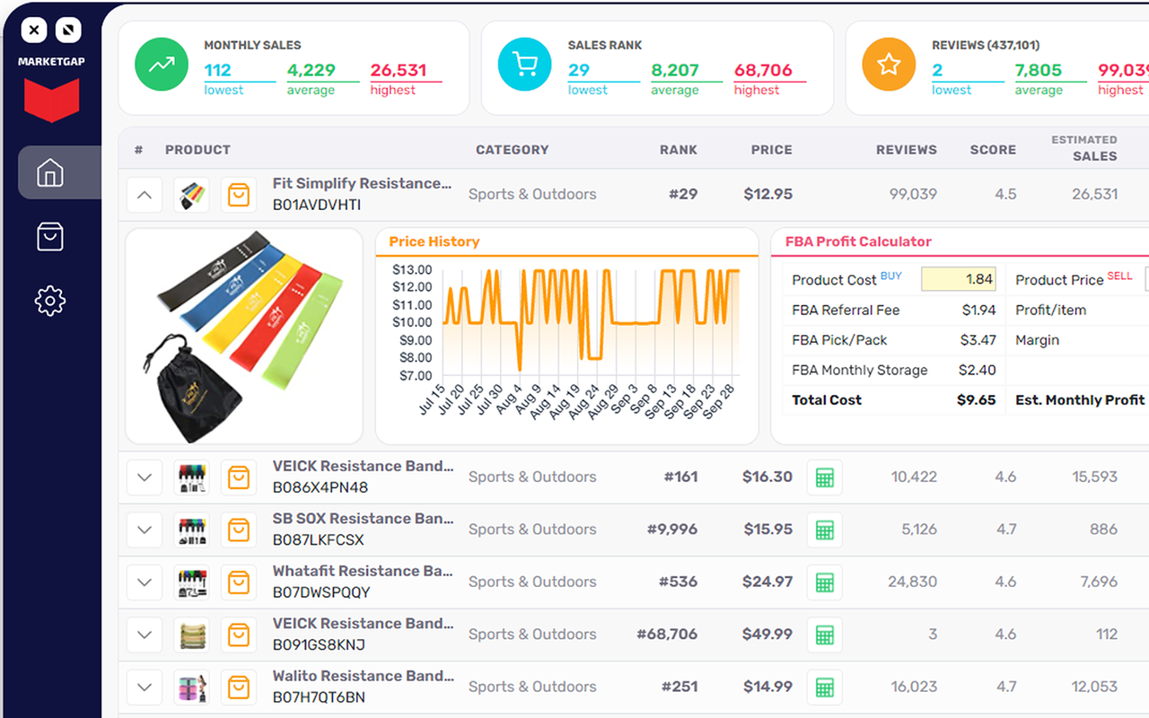Open the Amazon listing icon for Fit Simplify

239,194
